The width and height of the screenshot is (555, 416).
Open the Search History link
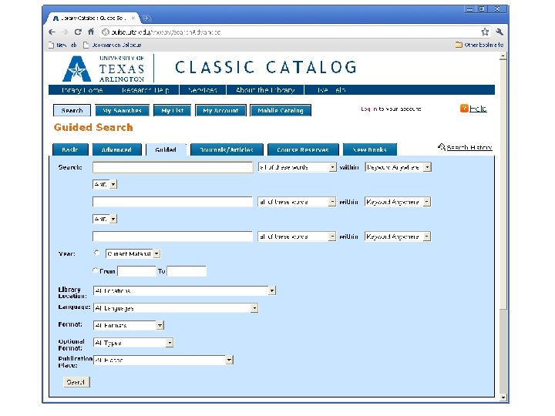click(x=469, y=147)
